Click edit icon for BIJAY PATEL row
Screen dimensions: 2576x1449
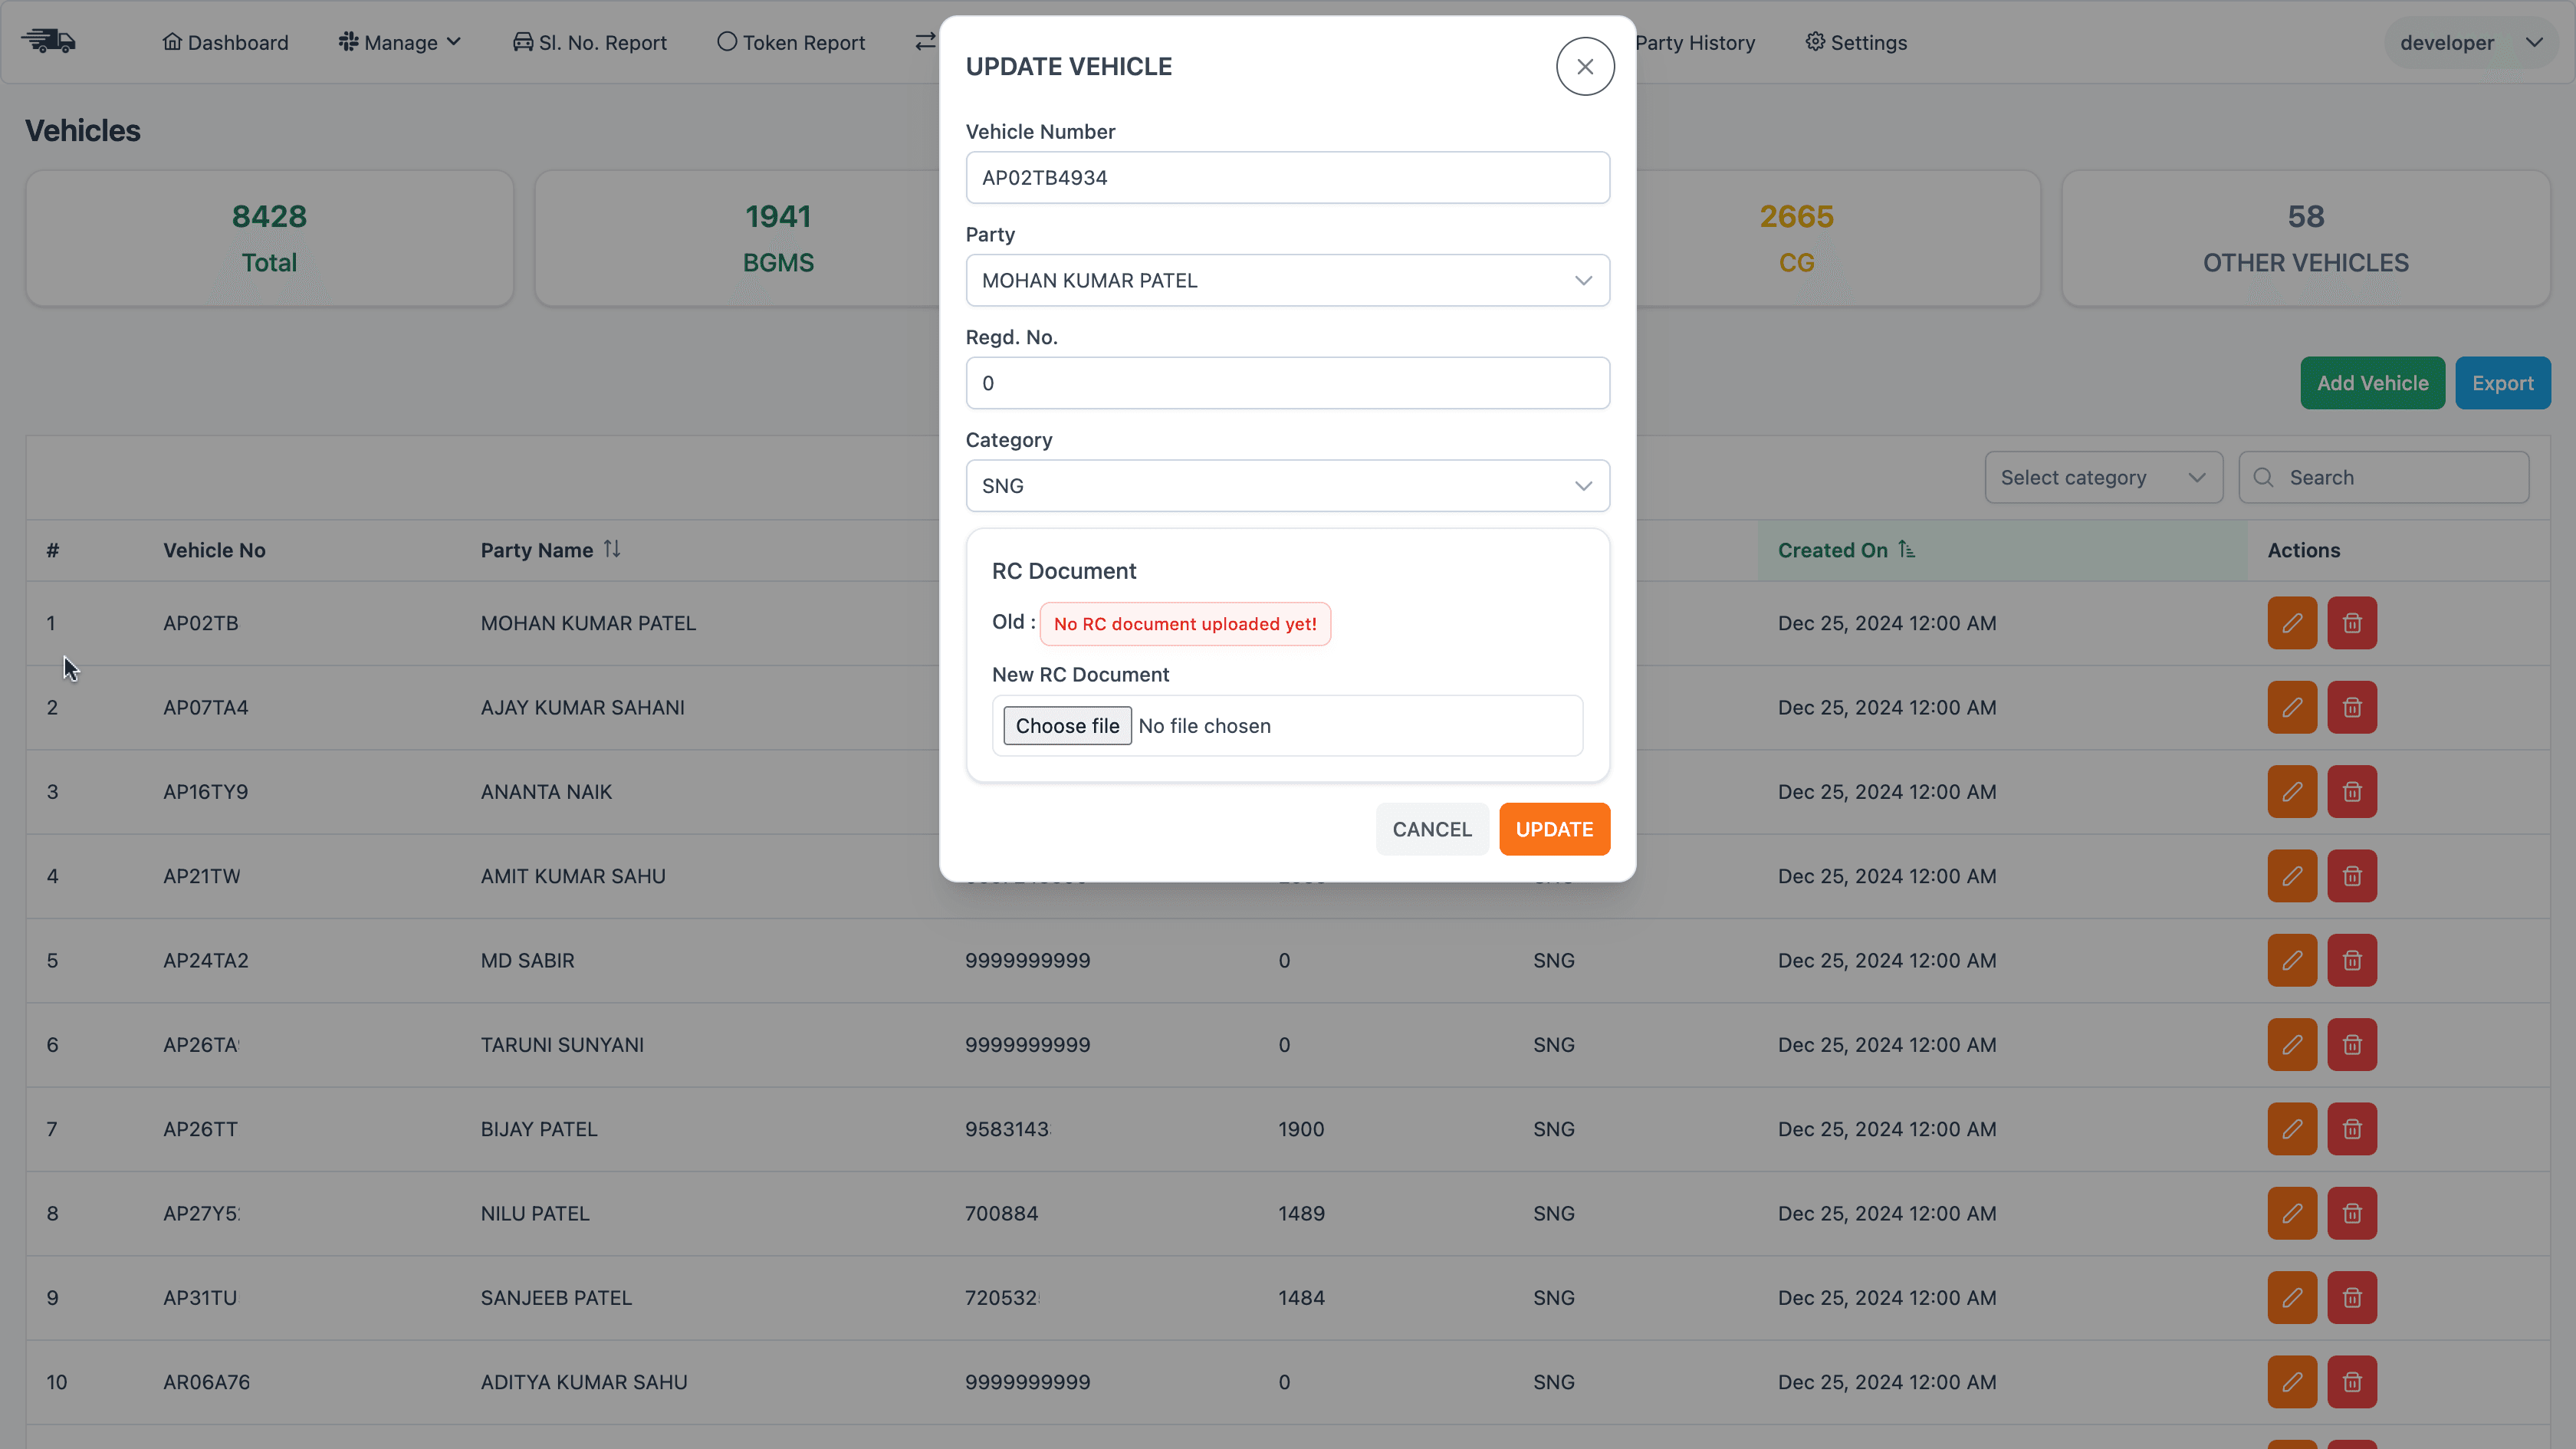(x=2291, y=1129)
